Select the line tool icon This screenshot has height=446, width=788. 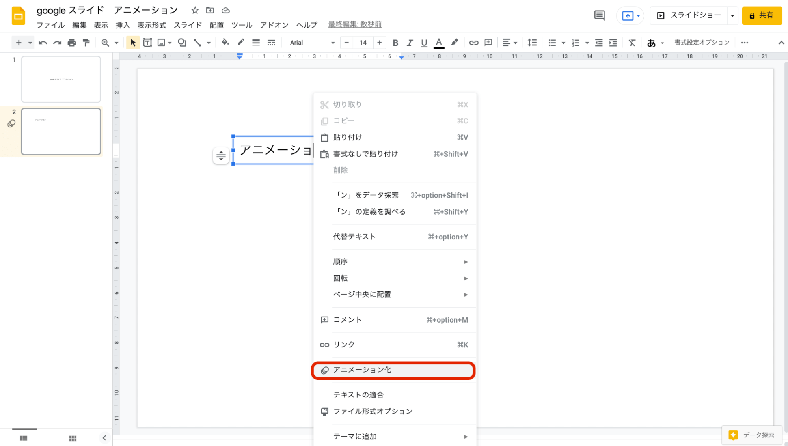197,43
